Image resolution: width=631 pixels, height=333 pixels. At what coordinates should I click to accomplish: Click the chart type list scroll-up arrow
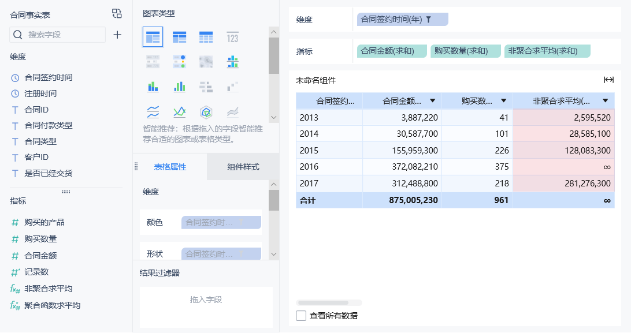[274, 32]
